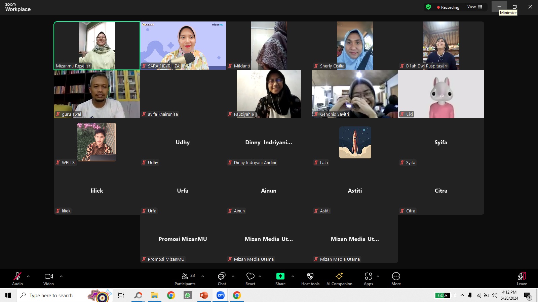Viewport: 538px width, 302px height.
Task: Open the notification center icon
Action: pos(528,296)
